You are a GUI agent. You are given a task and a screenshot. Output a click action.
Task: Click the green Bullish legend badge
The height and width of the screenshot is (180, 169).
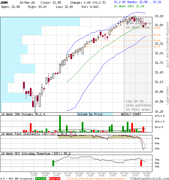point(41,179)
